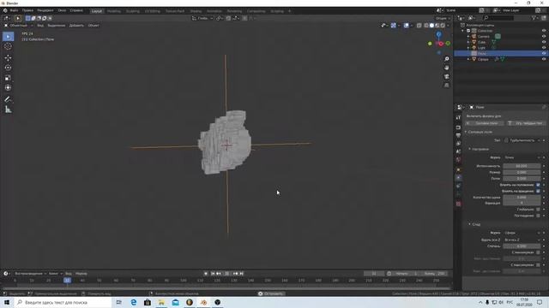Enable the 'Поглощение' checkbox

click(538, 216)
